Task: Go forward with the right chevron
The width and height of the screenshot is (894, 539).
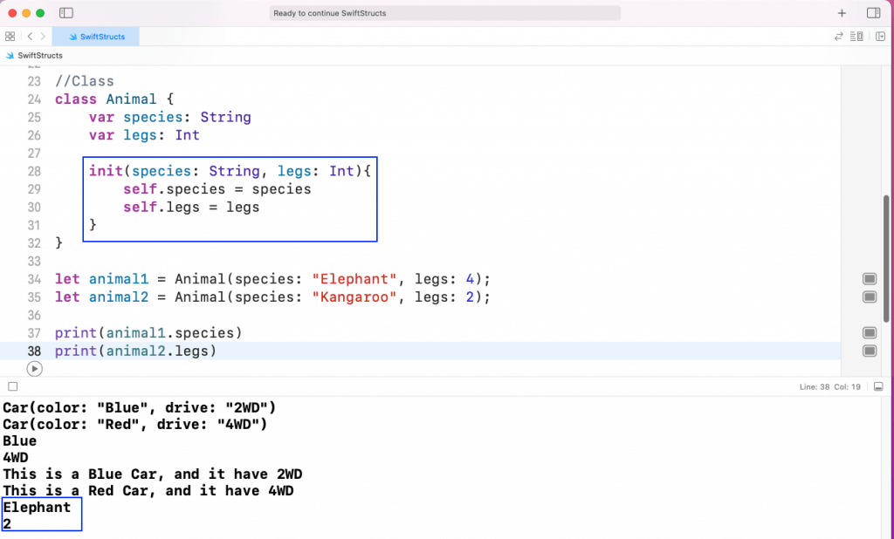Action: (x=43, y=37)
